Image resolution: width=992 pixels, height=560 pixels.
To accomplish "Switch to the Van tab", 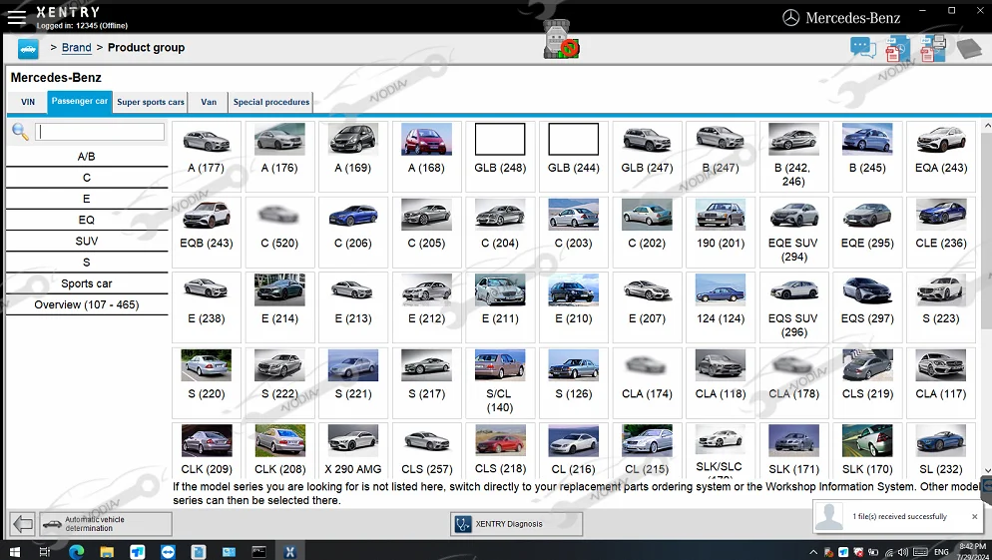I will 209,102.
